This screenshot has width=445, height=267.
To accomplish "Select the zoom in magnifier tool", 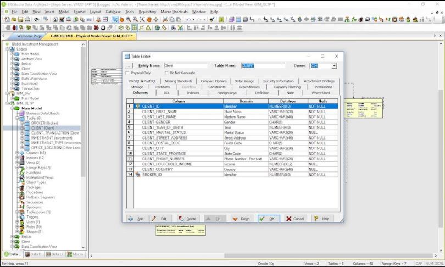I will (x=129, y=19).
